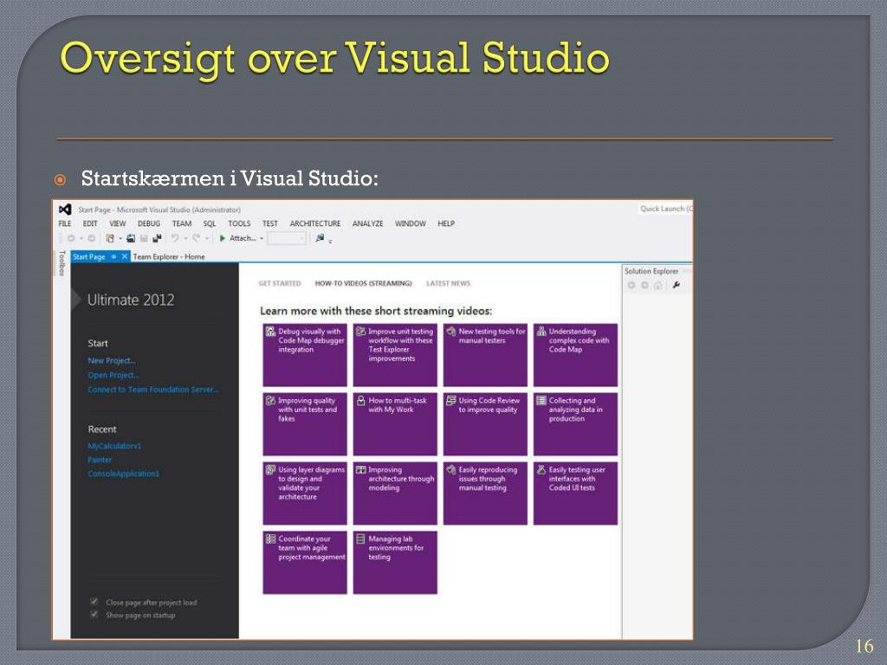Click the Save All toolbar icon
Screen dimensions: 887x665
158,239
